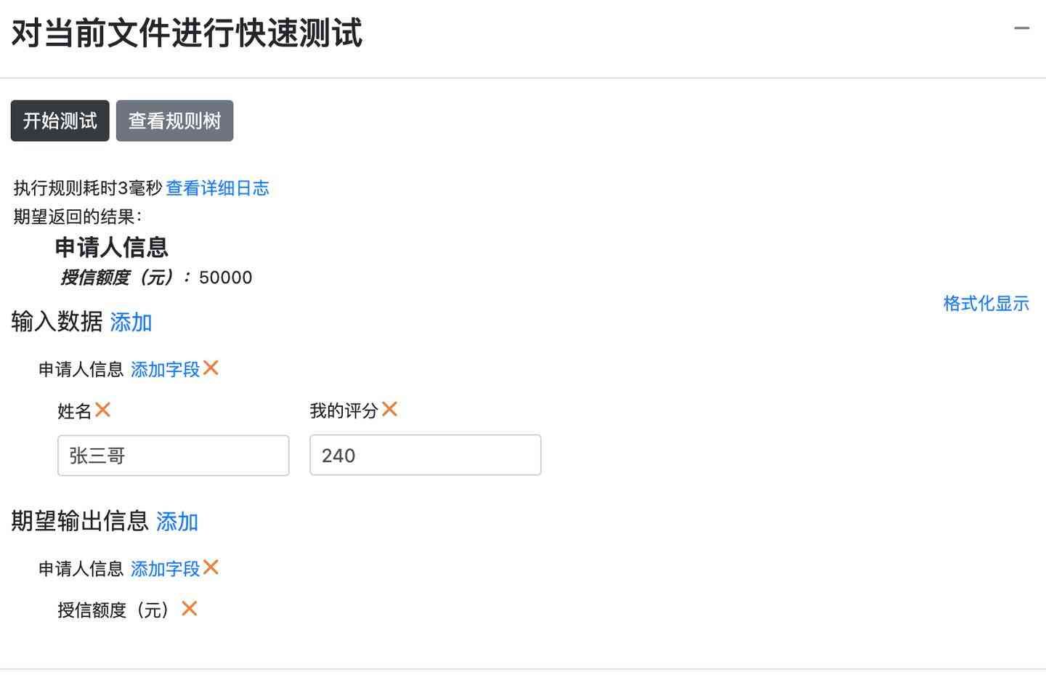Collapse the quick test panel with minus icon

1021,29
